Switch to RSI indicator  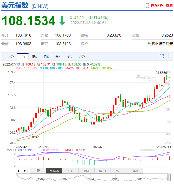pyautogui.click(x=86, y=171)
